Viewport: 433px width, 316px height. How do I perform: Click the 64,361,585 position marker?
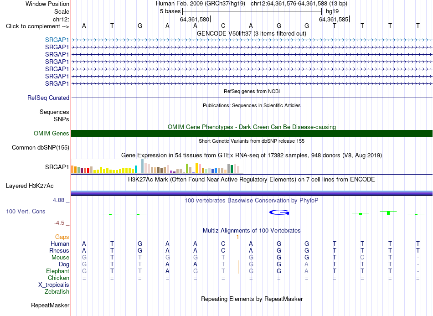pos(334,19)
